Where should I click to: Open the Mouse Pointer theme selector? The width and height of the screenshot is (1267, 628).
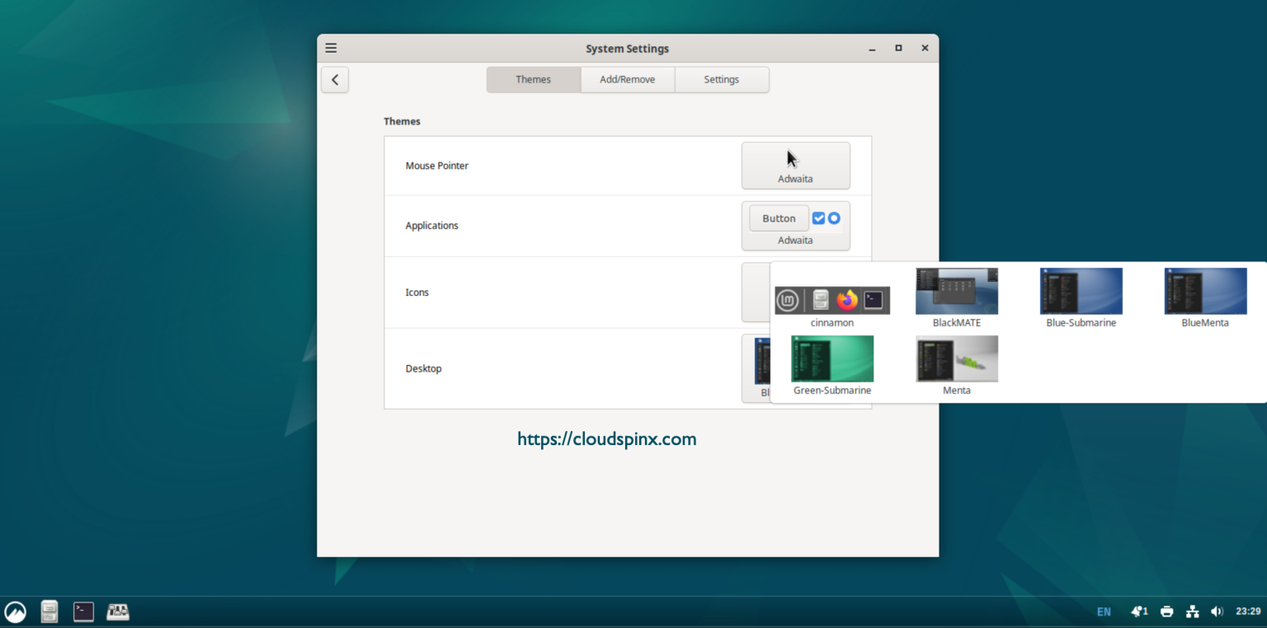795,166
